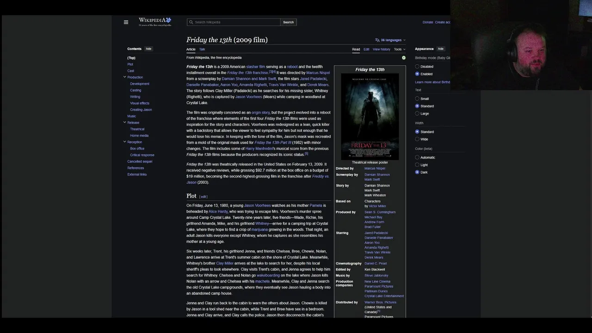Jump to Cast in contents sidebar
The width and height of the screenshot is (592, 333).
click(130, 71)
